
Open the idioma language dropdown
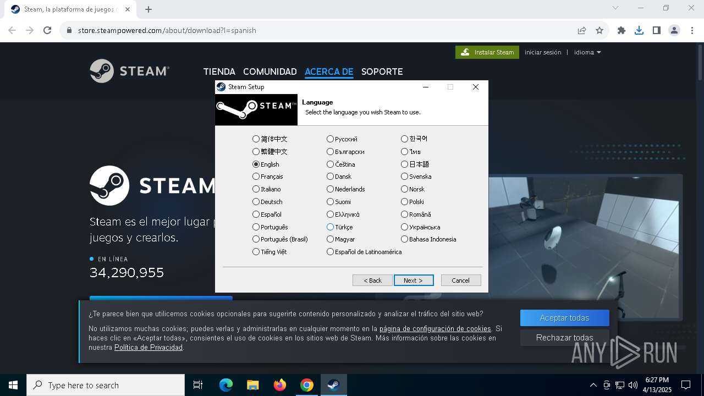pos(587,52)
